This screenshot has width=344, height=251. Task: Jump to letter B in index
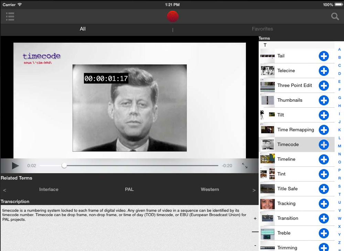coord(340,57)
